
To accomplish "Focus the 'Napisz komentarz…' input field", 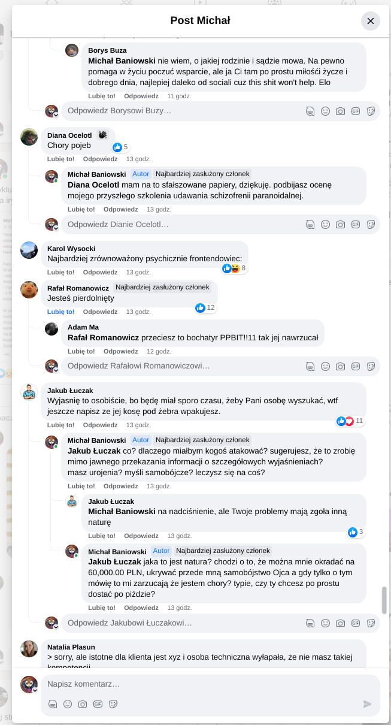I will tap(204, 684).
